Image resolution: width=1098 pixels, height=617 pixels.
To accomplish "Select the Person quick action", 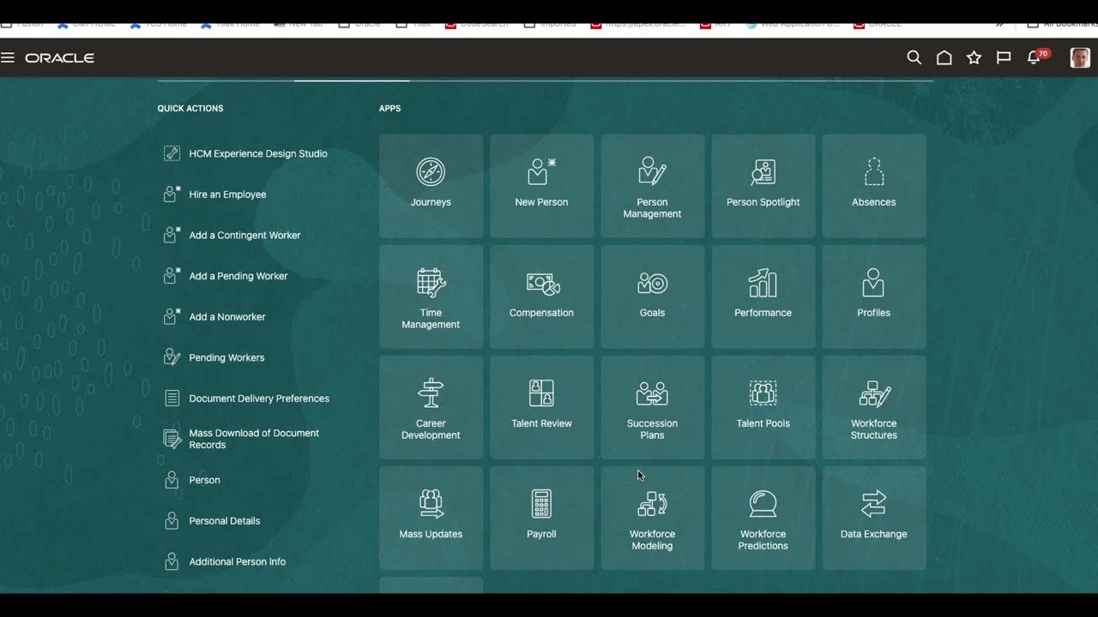I will [x=191, y=481].
